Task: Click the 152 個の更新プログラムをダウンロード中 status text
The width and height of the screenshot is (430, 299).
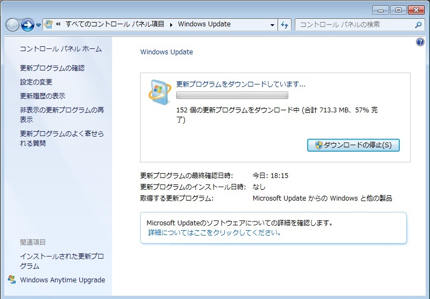Action: pos(277,115)
